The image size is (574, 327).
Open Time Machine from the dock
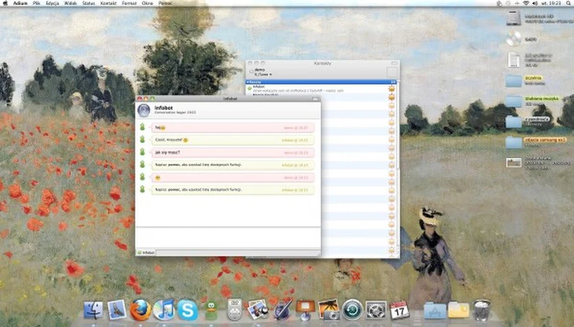click(x=352, y=309)
